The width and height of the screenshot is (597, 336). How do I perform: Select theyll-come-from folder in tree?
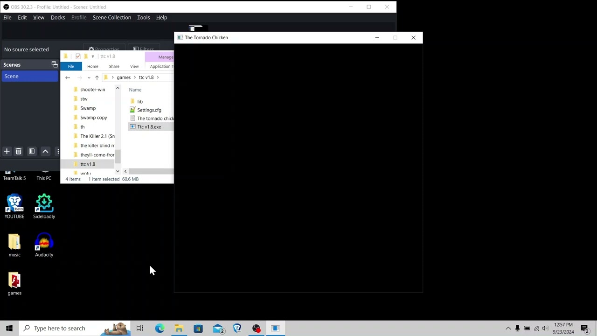(97, 155)
